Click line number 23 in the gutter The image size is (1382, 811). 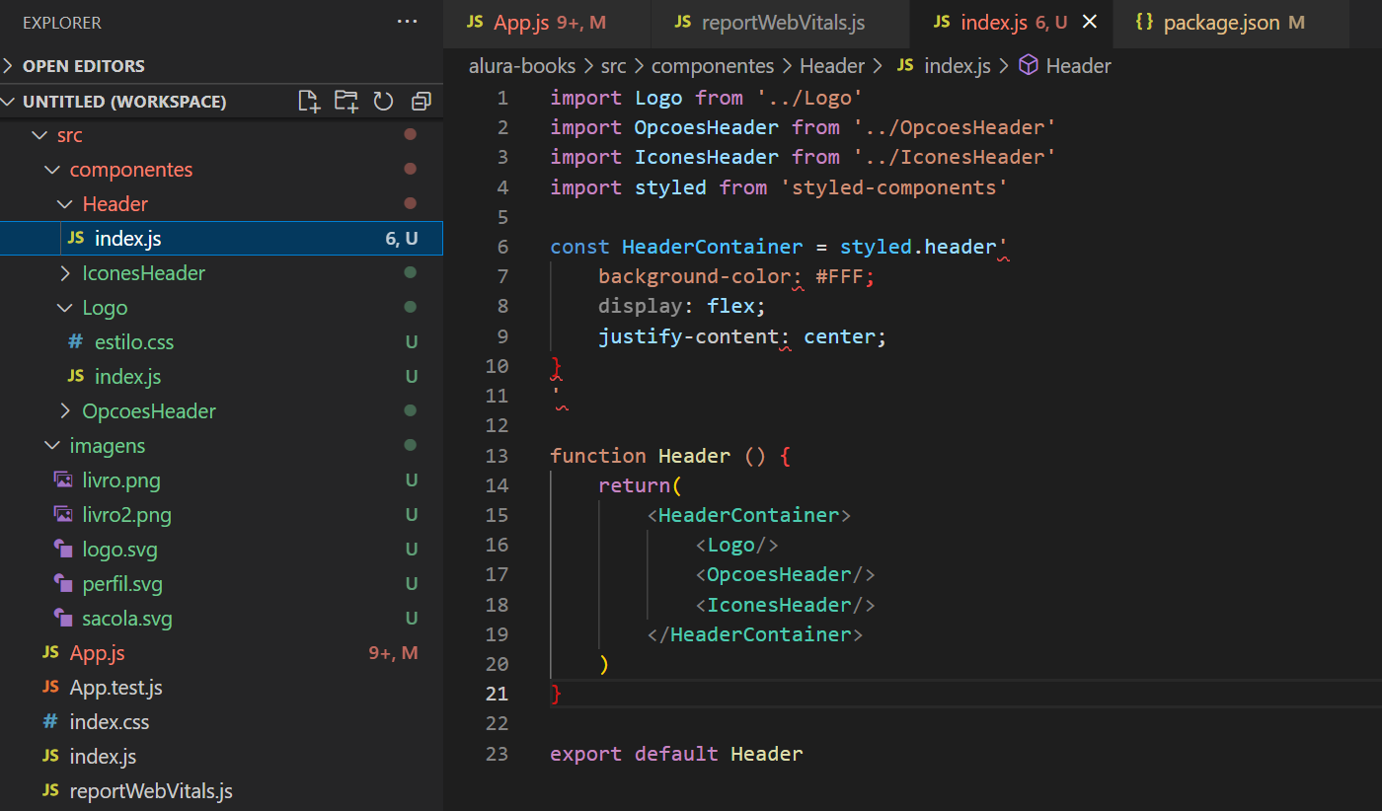(498, 754)
